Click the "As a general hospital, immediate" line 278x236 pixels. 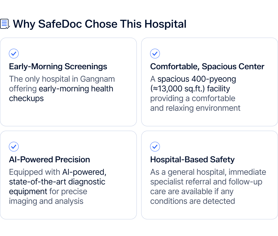(208, 172)
